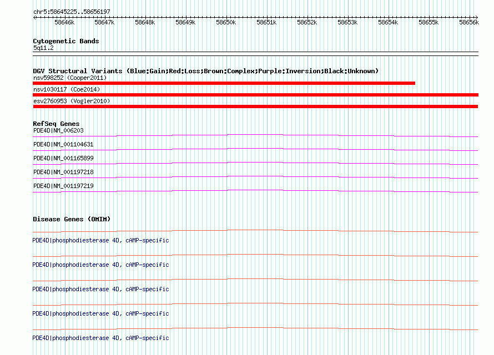Select the DGV Structural Variants track title
Viewport: 494px width, 355px height.
tap(206, 71)
